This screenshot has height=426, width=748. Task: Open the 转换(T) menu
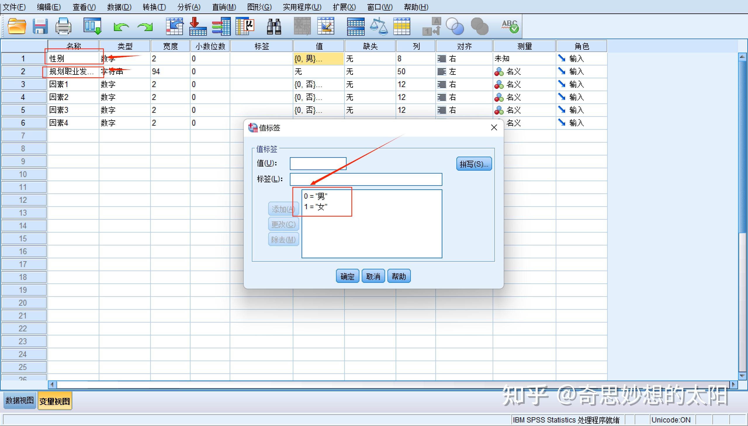click(x=154, y=7)
